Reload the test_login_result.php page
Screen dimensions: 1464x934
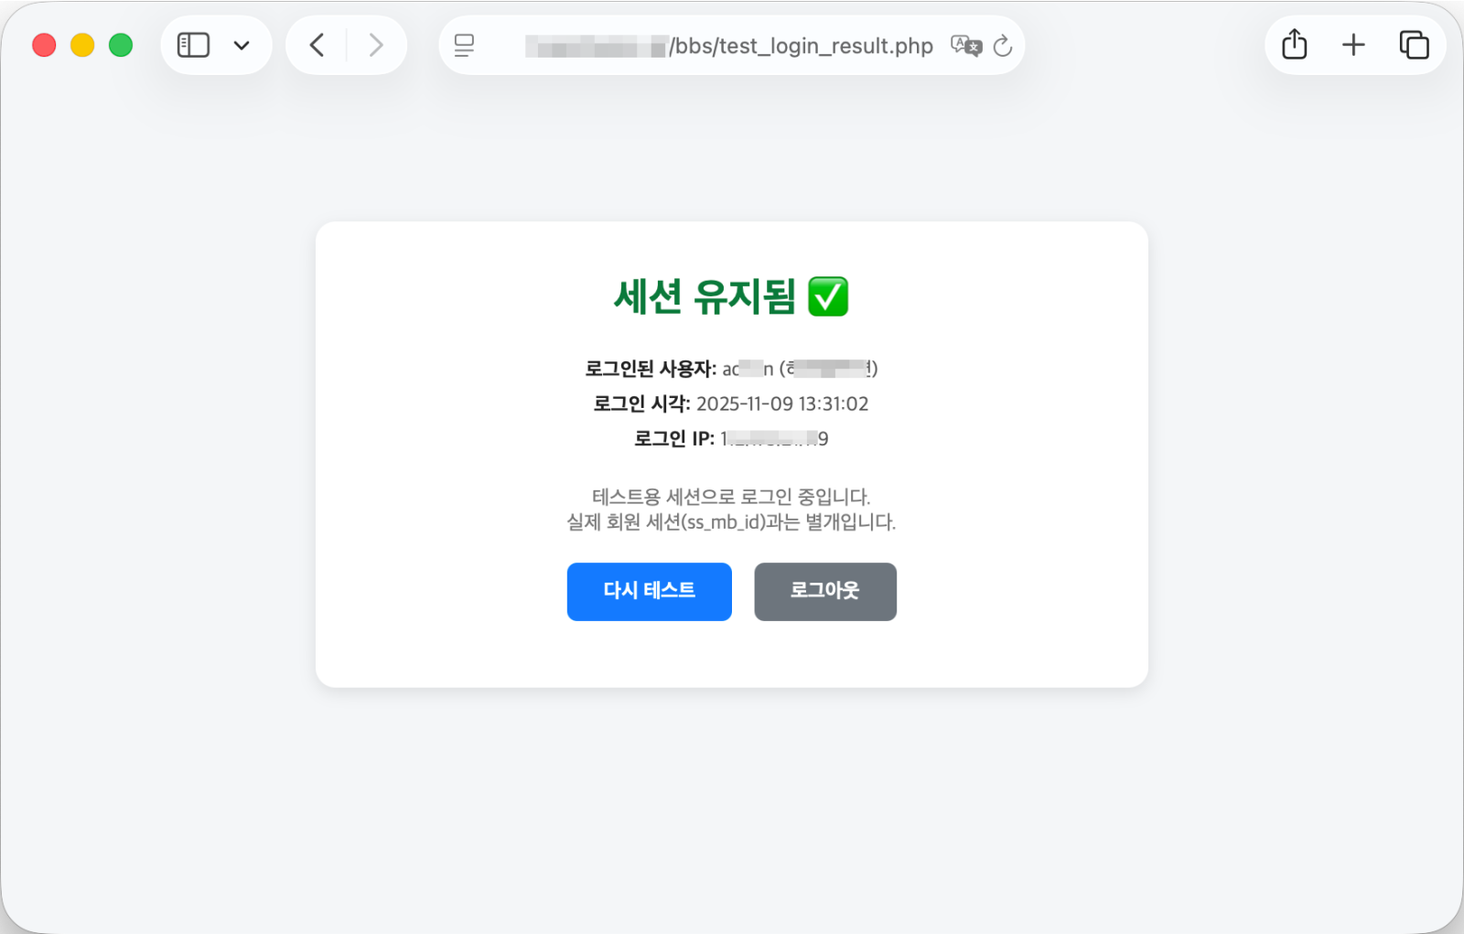[x=1003, y=45]
